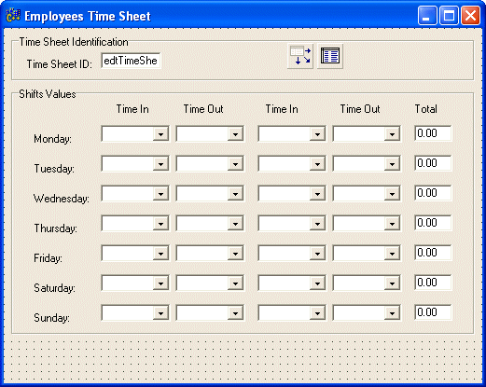This screenshot has width=486, height=387.
Task: Select Monday's Total field
Action: pos(433,133)
